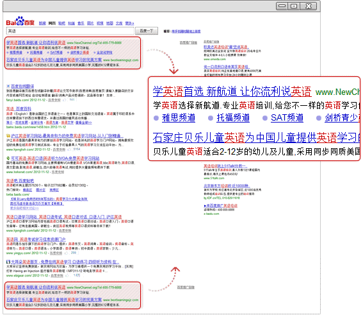Switch to the 新闻 tab

click(42, 23)
